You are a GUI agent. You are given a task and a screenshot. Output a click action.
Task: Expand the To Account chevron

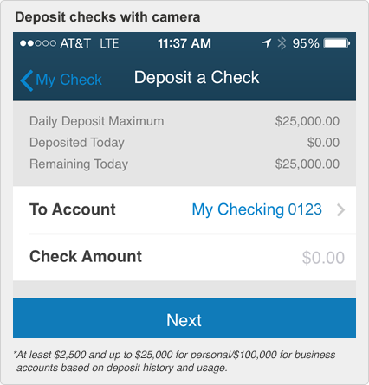341,210
